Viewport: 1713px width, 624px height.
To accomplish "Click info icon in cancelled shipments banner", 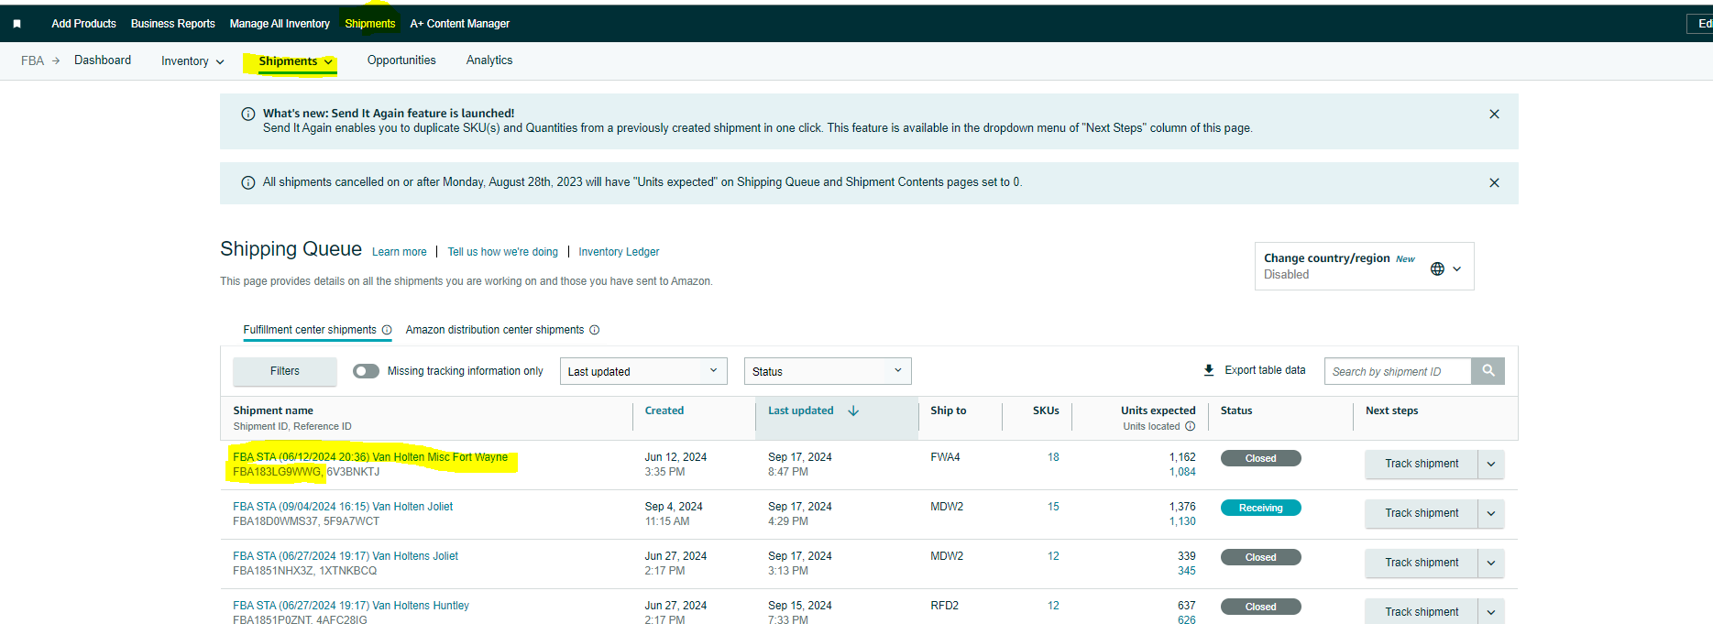I will pyautogui.click(x=247, y=183).
